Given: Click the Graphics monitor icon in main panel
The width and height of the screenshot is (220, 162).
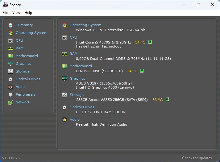Looking at the screenshot, I should [64, 79].
